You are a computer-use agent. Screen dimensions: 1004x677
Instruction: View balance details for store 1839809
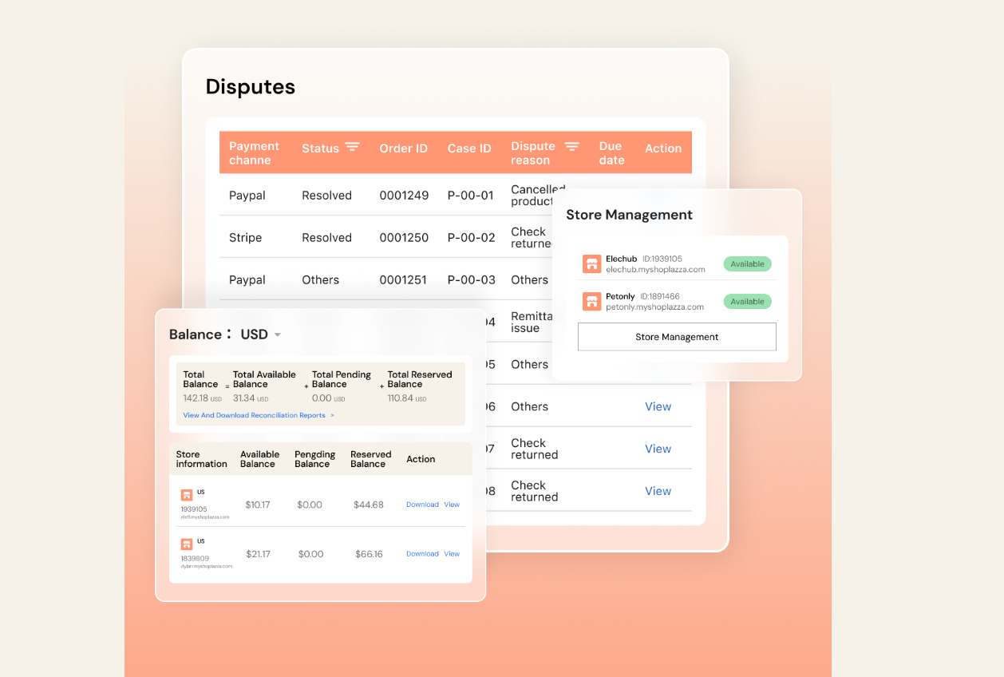(x=452, y=553)
